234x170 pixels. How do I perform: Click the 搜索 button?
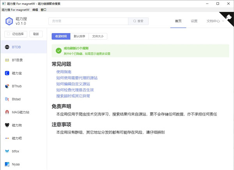[x=138, y=21]
